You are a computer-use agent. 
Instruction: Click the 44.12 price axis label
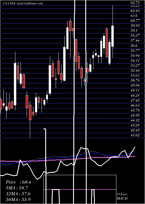coord(135,120)
